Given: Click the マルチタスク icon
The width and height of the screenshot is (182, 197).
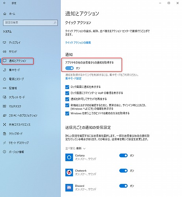Looking at the screenshot, I should coord(5,106).
